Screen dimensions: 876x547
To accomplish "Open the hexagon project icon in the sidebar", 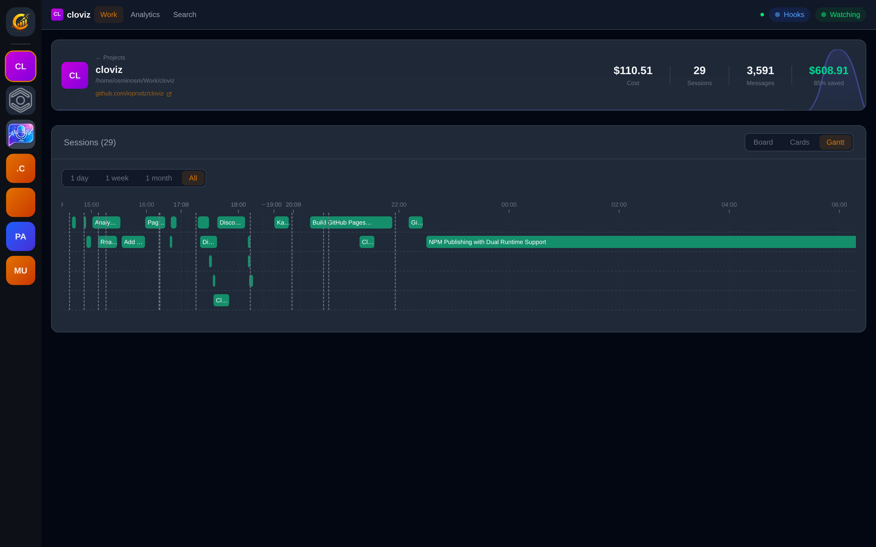I will [x=21, y=100].
